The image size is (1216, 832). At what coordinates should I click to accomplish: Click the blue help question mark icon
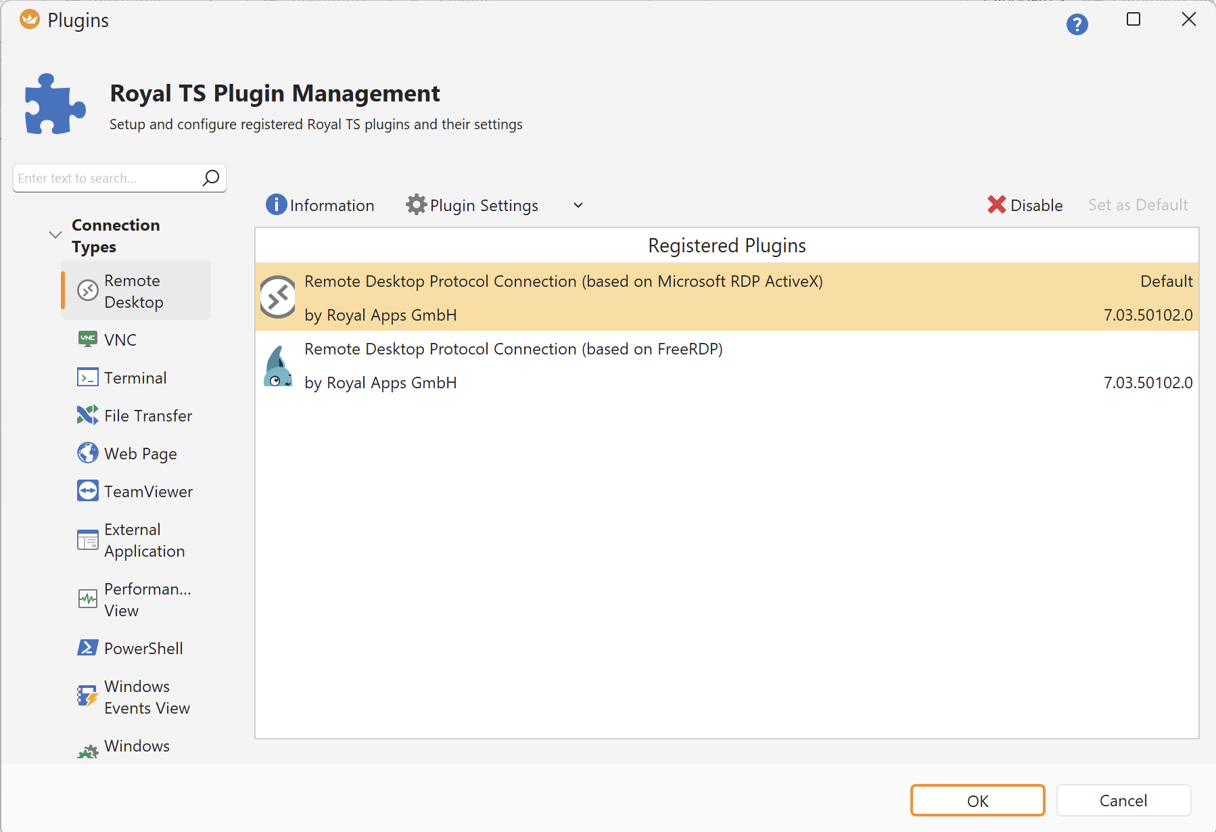[1077, 25]
